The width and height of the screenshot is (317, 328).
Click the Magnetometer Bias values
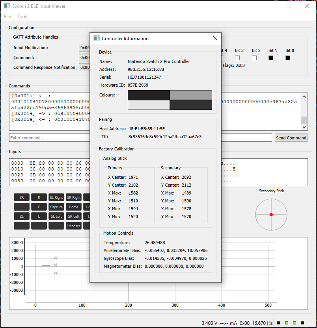tap(174, 266)
